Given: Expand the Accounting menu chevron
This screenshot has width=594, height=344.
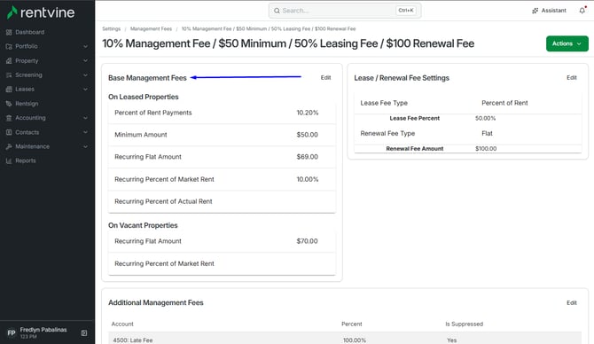Looking at the screenshot, I should pos(85,118).
